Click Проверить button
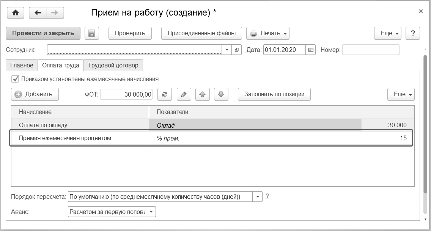431x231 pixels. 130,33
